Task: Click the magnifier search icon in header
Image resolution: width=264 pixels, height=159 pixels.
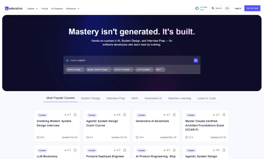Action: (213, 8)
